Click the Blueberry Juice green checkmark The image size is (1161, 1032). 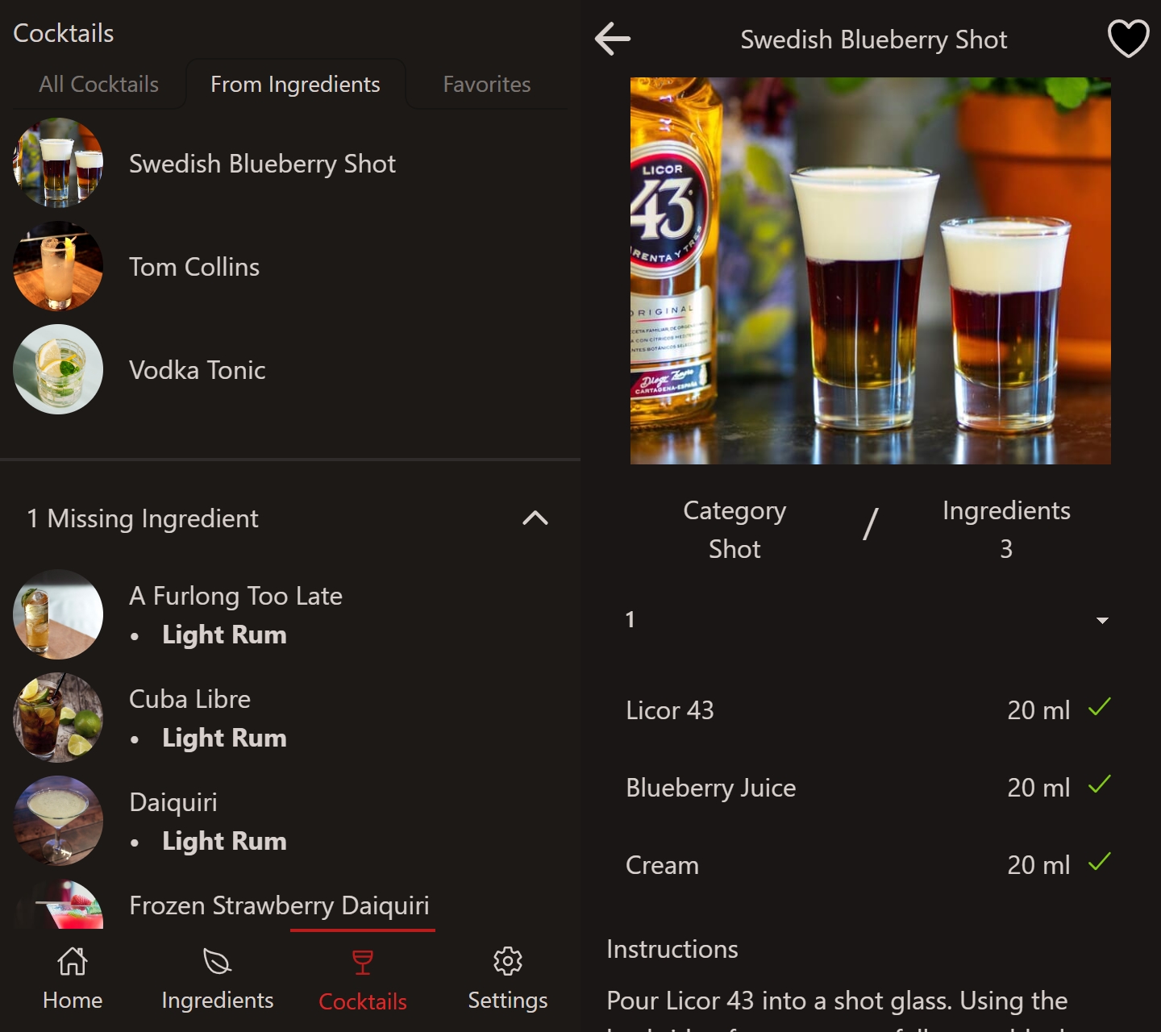[x=1099, y=785]
